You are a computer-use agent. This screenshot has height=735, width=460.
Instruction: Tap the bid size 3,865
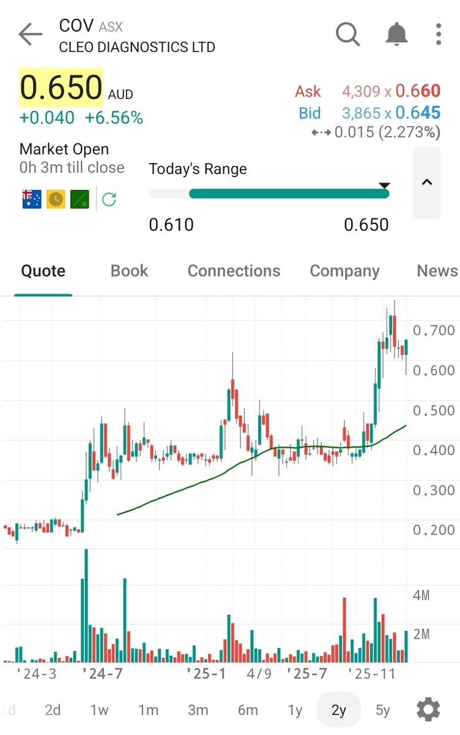[x=361, y=113]
